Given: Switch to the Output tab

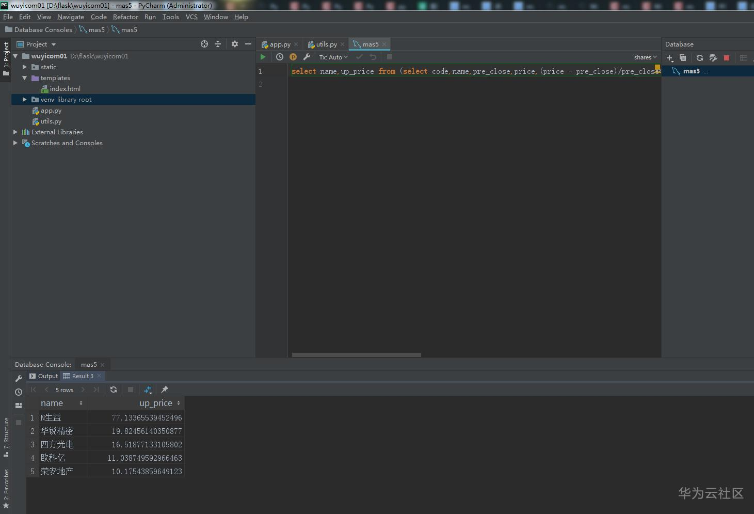Looking at the screenshot, I should (x=44, y=376).
